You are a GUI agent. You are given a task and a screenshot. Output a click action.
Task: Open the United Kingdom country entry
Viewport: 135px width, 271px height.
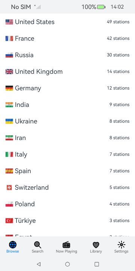67,72
